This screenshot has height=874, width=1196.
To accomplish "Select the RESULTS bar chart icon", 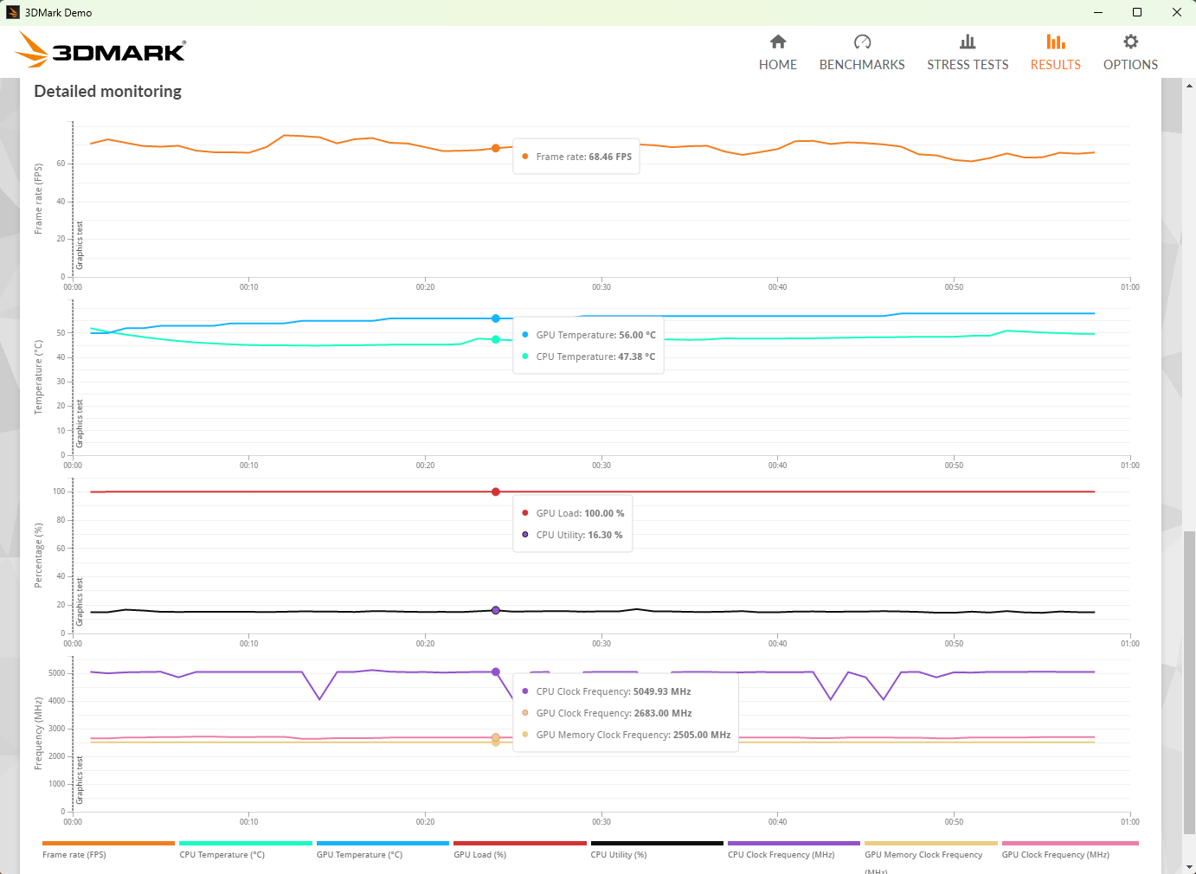I will click(x=1056, y=42).
